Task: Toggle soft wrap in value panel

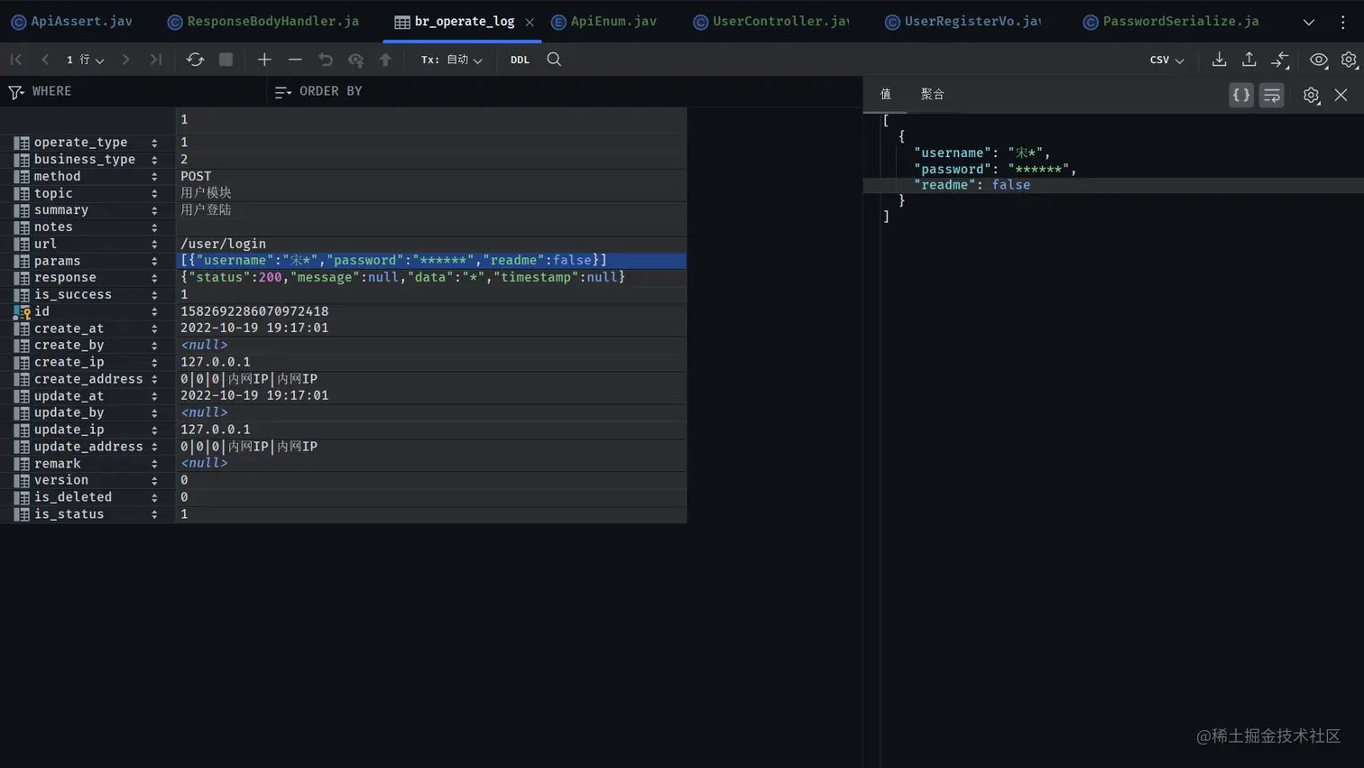Action: (x=1272, y=95)
